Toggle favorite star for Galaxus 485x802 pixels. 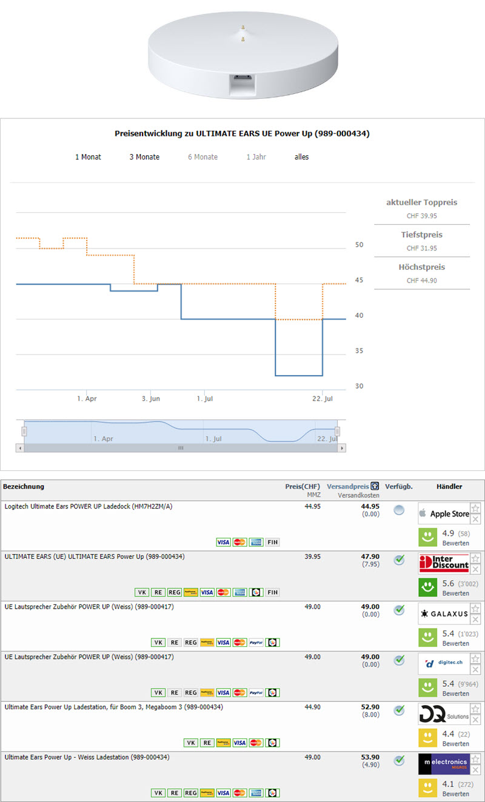tap(476, 608)
